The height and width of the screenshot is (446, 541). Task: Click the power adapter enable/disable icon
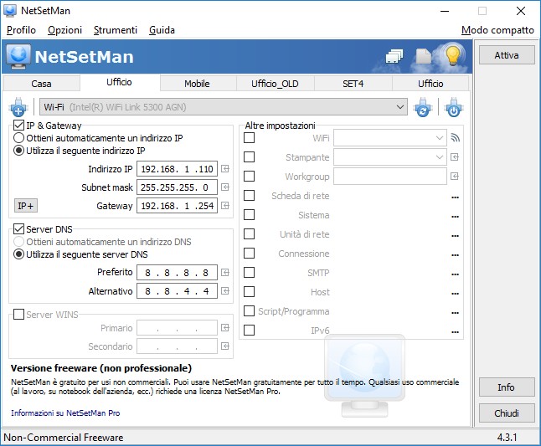click(454, 108)
